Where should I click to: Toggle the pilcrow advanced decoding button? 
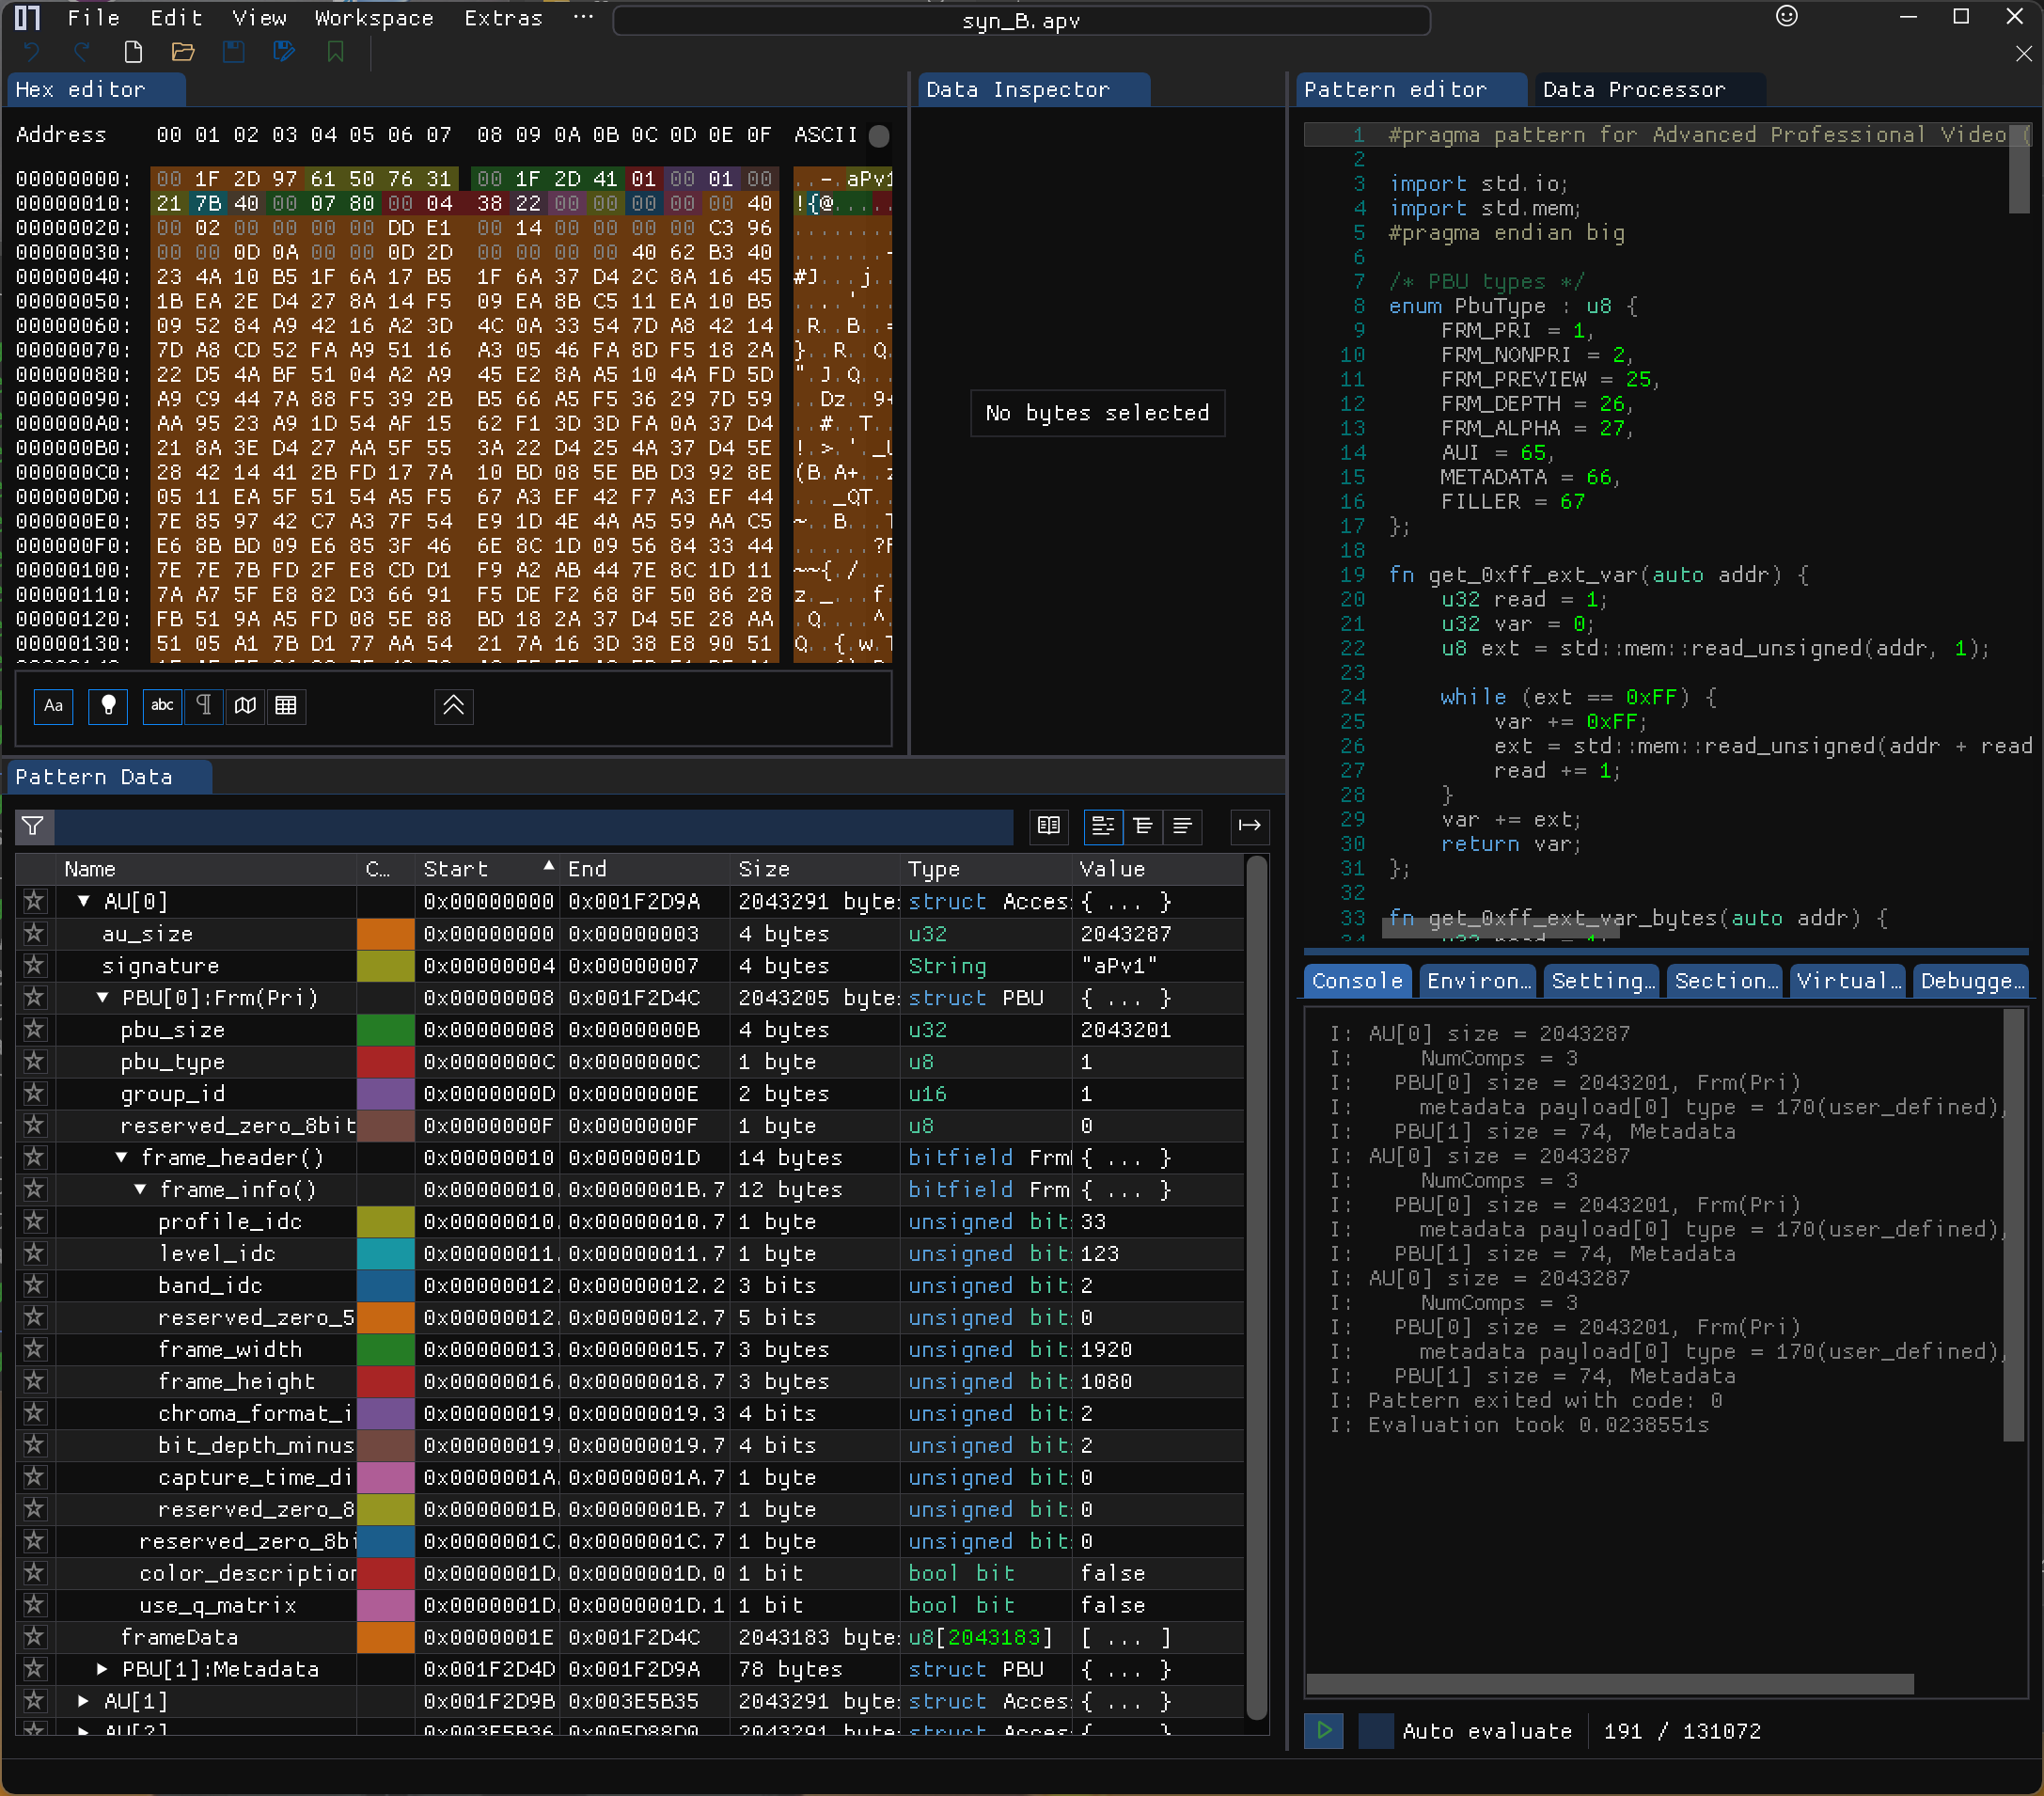click(204, 706)
